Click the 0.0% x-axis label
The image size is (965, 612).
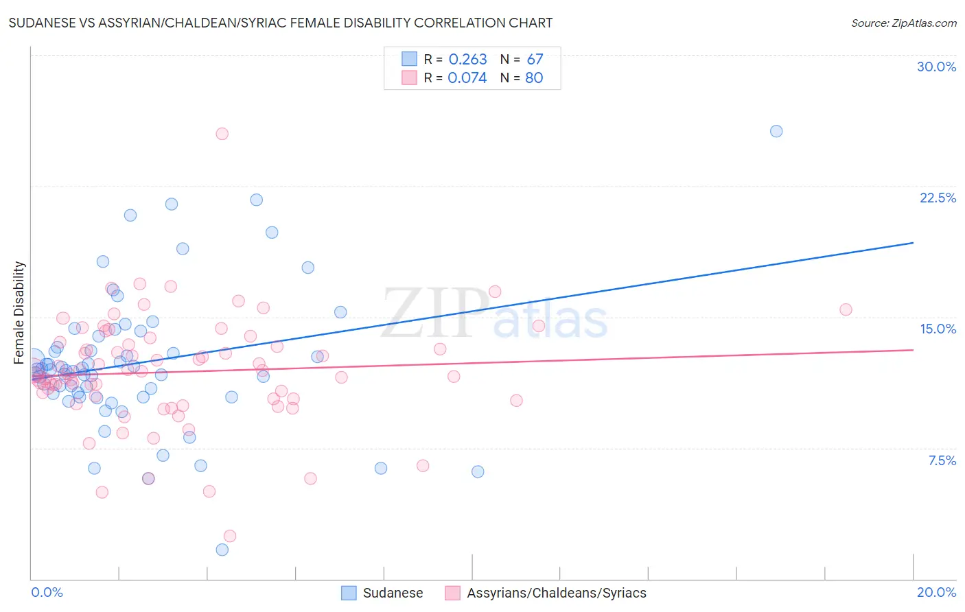[x=47, y=592]
